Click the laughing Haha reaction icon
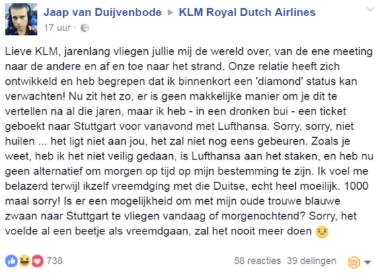The width and height of the screenshot is (380, 280). (25, 261)
